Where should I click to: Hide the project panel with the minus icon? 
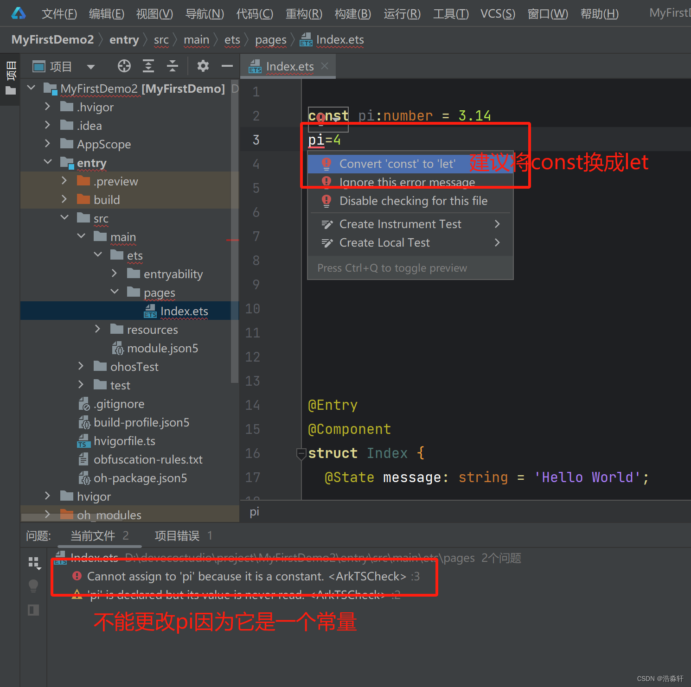(x=227, y=66)
